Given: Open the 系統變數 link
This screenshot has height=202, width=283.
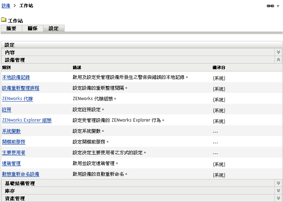Looking at the screenshot, I should pos(11,131).
